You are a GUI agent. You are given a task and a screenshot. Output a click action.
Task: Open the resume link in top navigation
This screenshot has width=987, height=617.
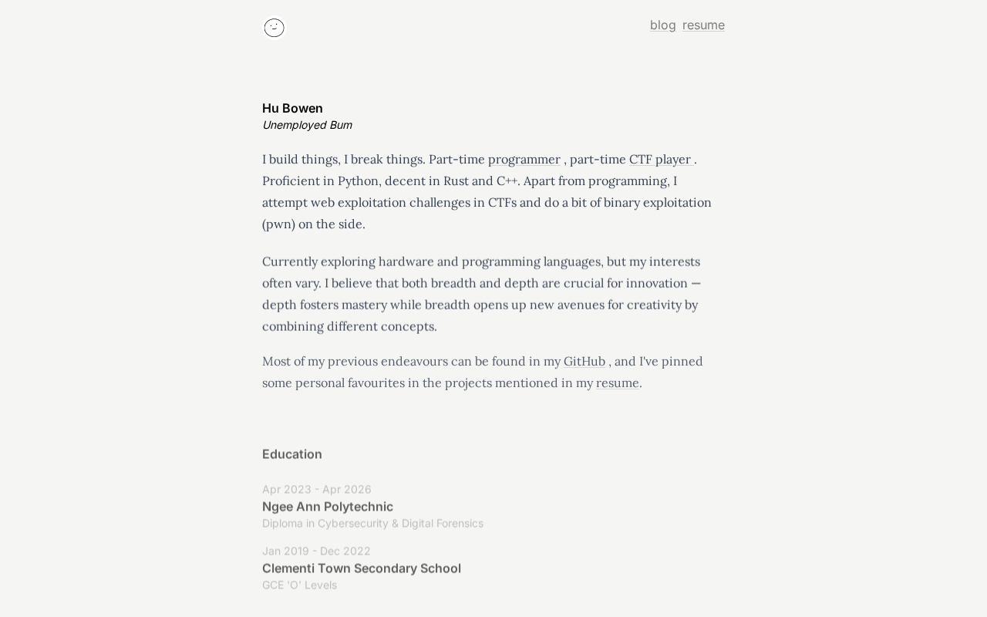[x=703, y=25]
